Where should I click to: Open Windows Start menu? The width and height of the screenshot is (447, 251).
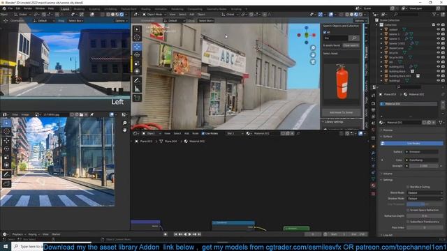pos(6,246)
